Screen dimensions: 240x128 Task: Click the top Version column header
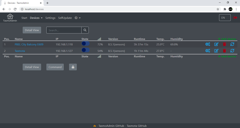tap(113, 39)
